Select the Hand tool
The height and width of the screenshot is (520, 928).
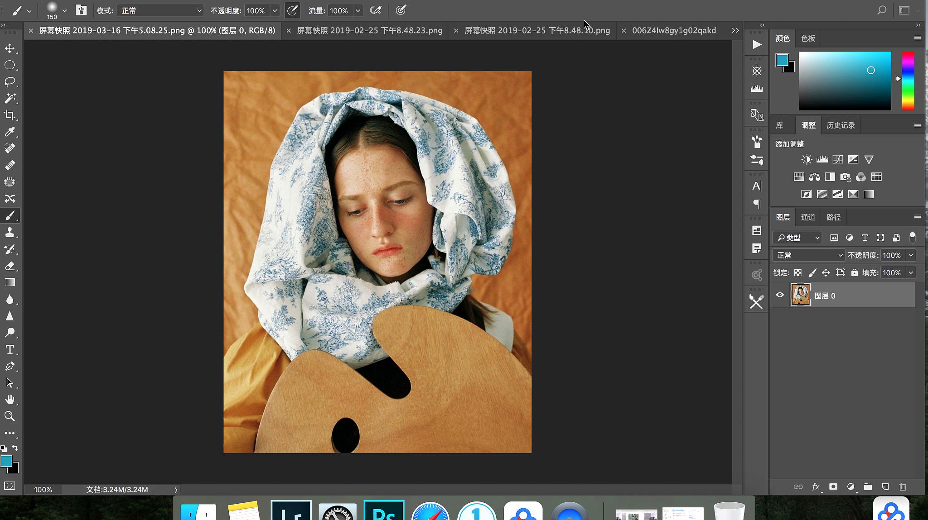coord(10,400)
